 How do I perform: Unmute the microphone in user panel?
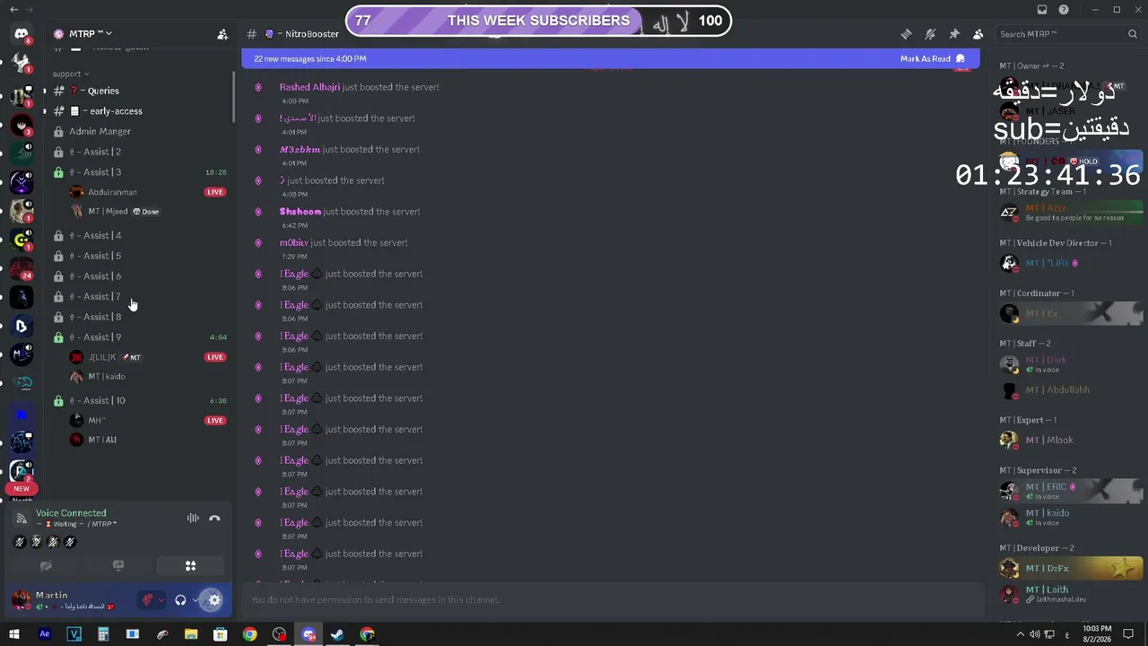click(148, 600)
